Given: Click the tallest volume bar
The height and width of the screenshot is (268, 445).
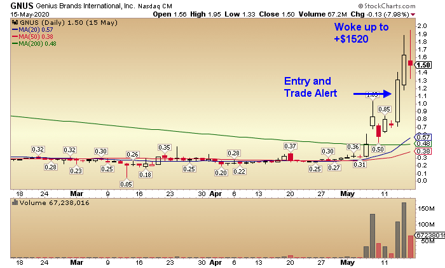Looking at the screenshot, I should (x=404, y=230).
